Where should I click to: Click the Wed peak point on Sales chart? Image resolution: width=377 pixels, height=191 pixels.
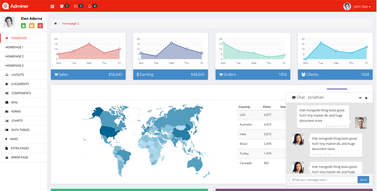pos(89,44)
